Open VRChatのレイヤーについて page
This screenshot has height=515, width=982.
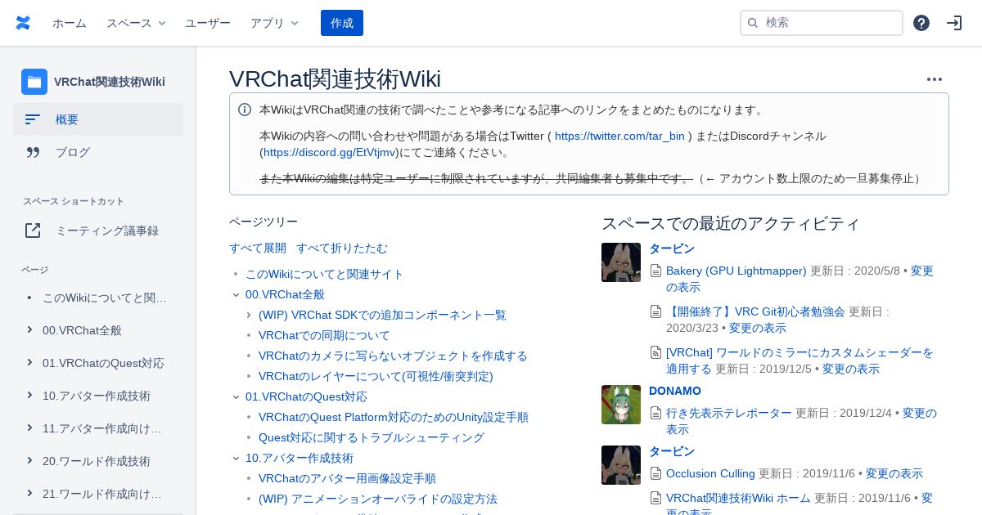pyautogui.click(x=376, y=376)
